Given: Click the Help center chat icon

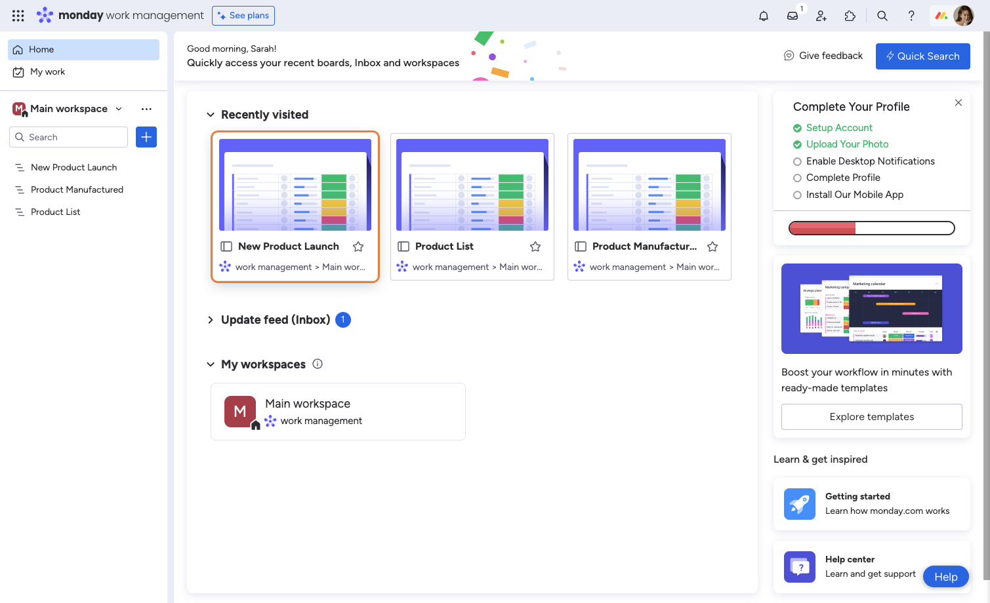Looking at the screenshot, I should [x=800, y=567].
